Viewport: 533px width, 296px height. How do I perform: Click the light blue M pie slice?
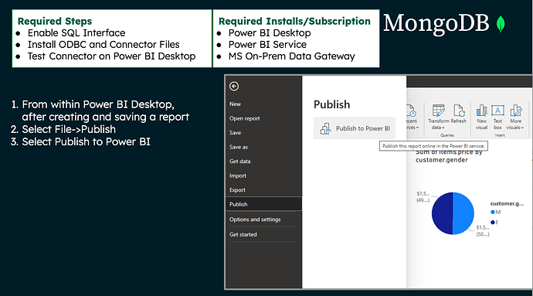463,213
